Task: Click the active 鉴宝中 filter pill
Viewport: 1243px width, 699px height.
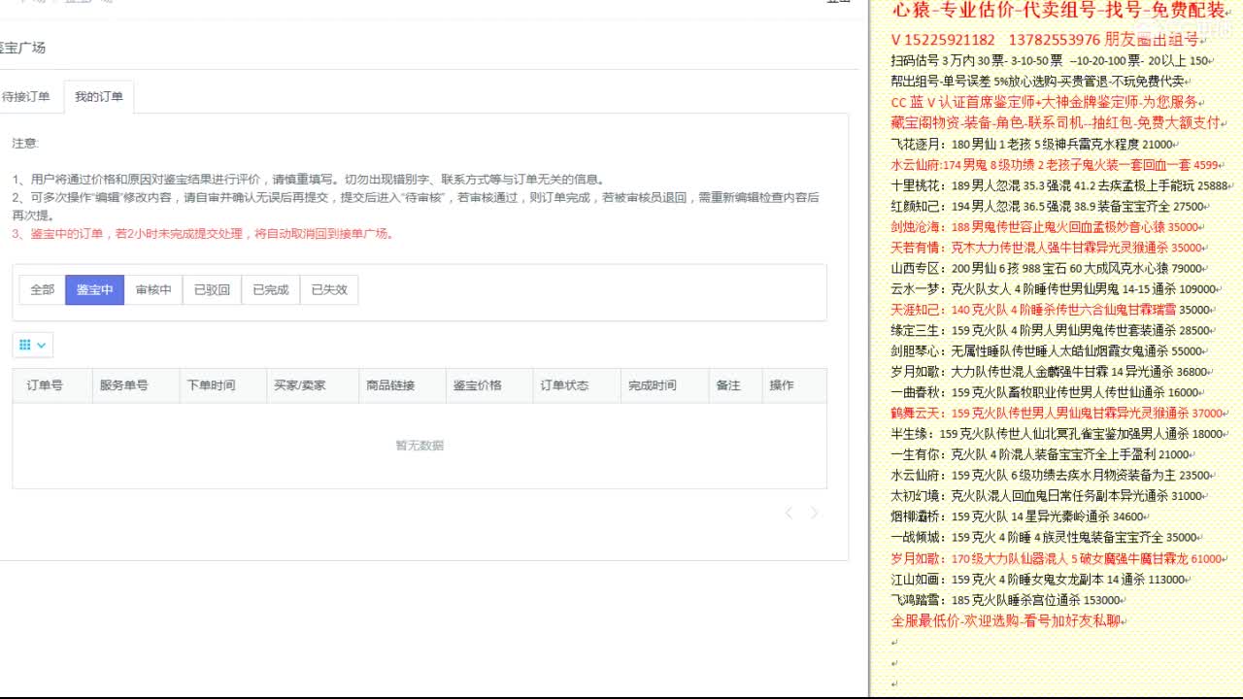Action: tap(94, 289)
